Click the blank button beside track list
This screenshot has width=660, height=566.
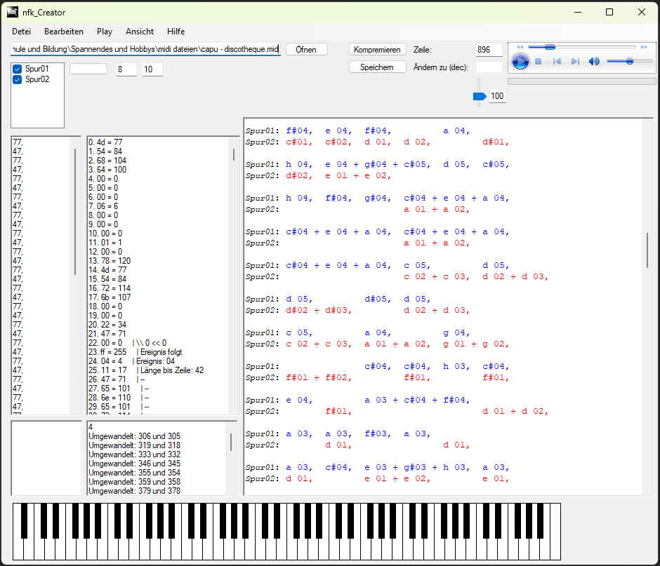click(x=88, y=69)
